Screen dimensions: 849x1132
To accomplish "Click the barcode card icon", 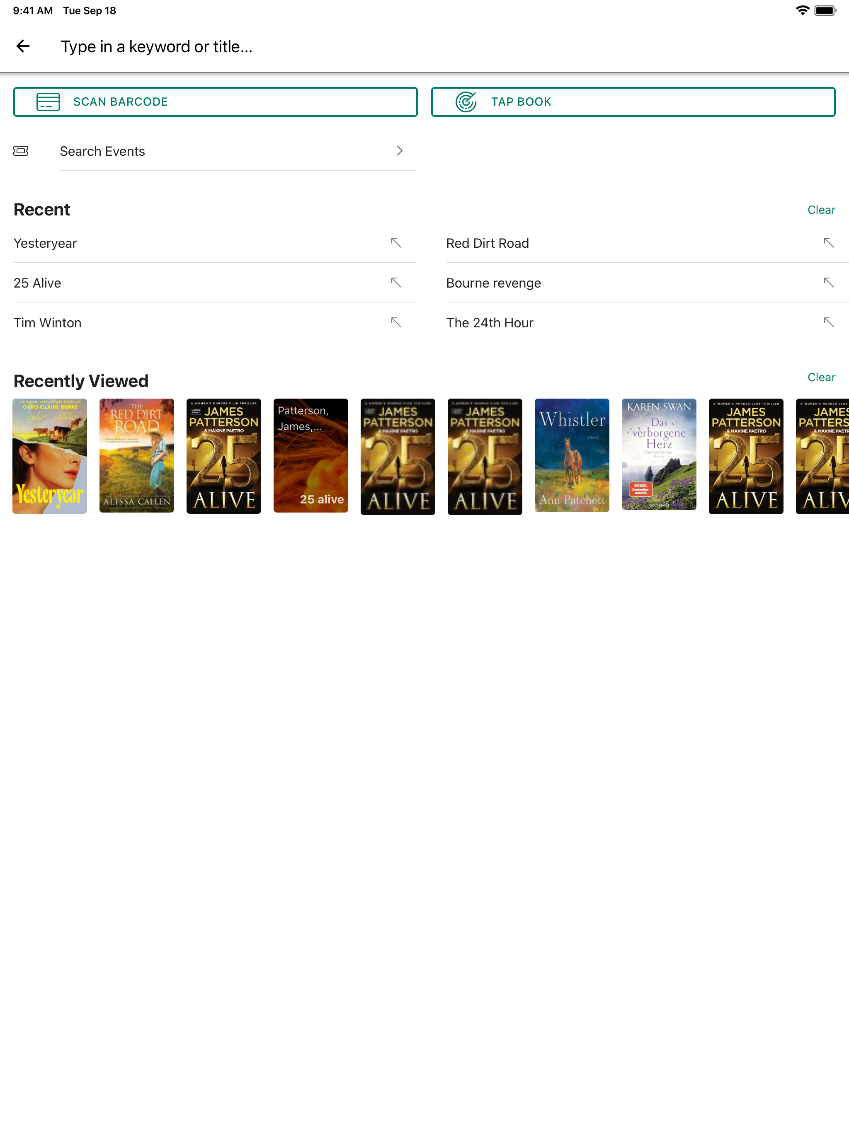I will pyautogui.click(x=48, y=102).
